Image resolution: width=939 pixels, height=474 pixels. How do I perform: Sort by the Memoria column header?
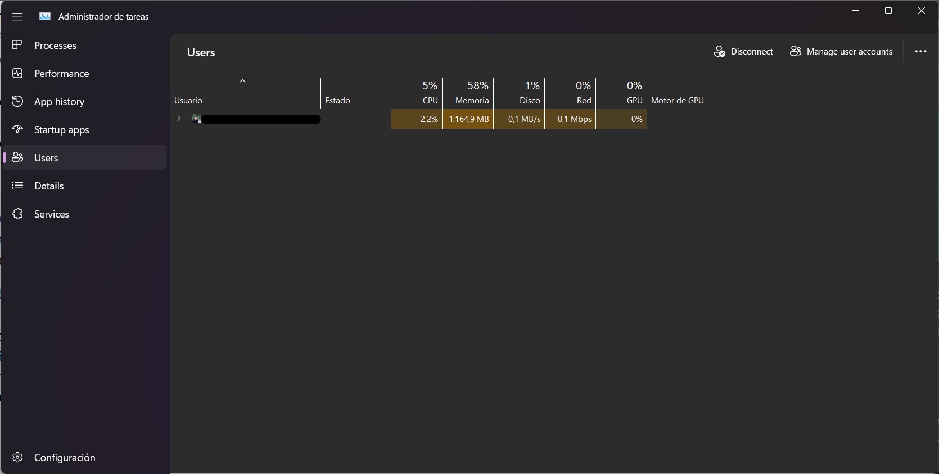468,93
